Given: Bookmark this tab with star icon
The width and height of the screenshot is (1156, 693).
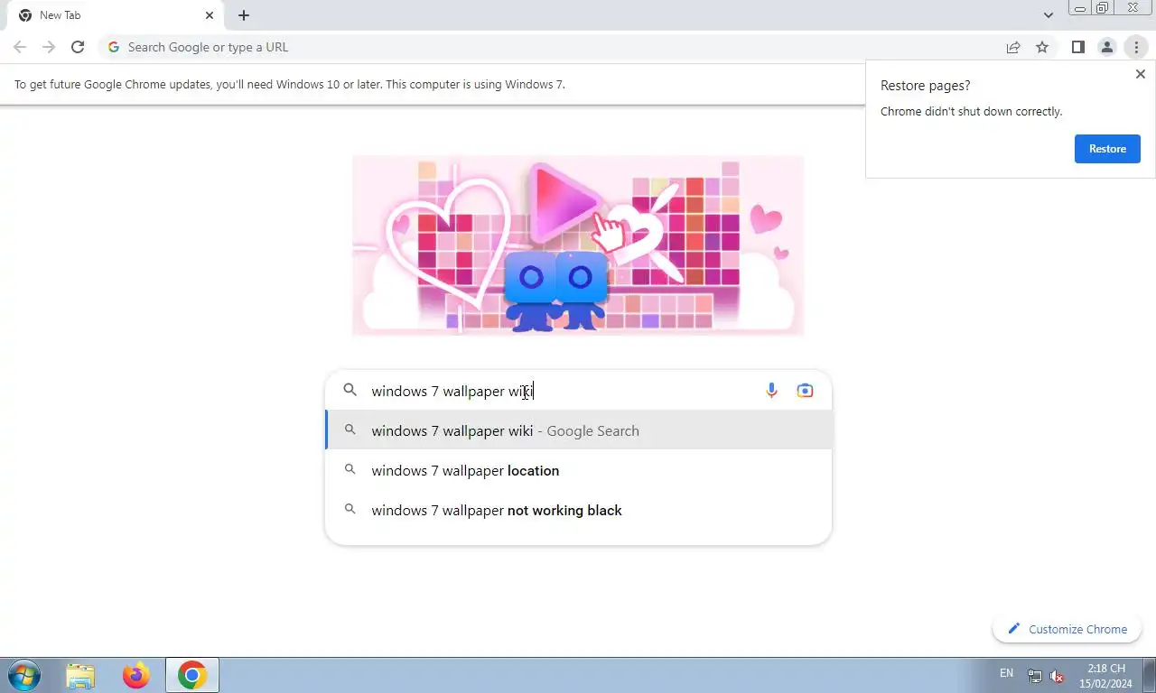Looking at the screenshot, I should [x=1042, y=47].
